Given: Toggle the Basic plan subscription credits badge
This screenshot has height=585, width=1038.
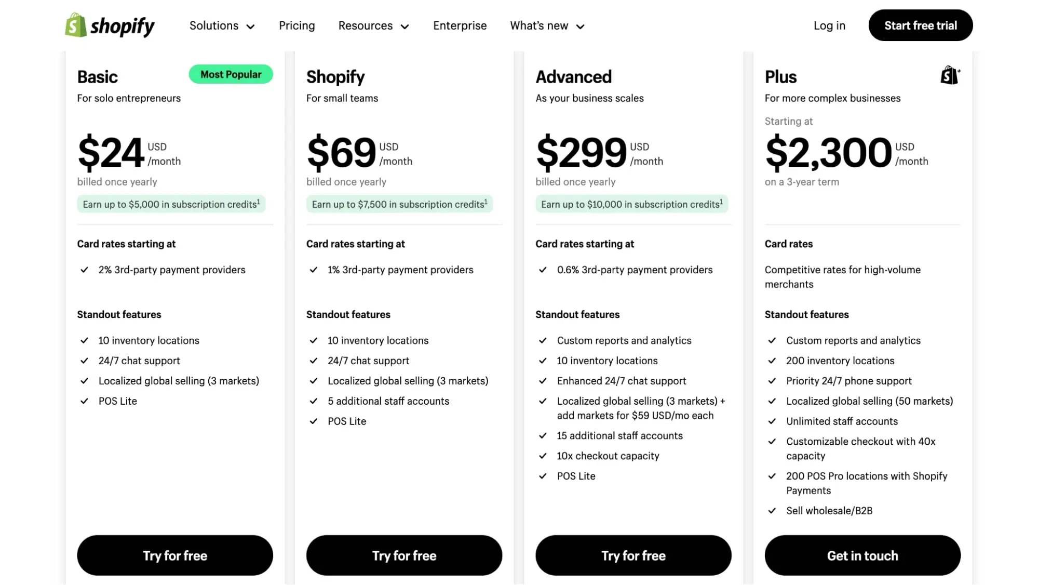Looking at the screenshot, I should 170,204.
